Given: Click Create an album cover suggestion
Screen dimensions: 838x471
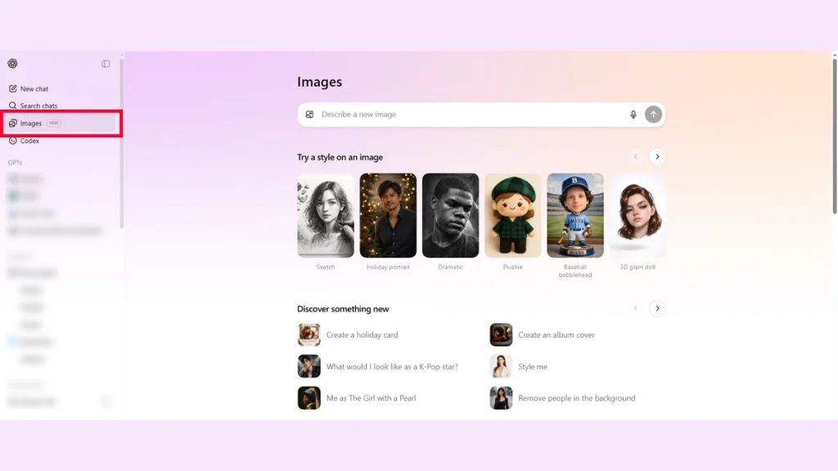Looking at the screenshot, I should [x=556, y=335].
